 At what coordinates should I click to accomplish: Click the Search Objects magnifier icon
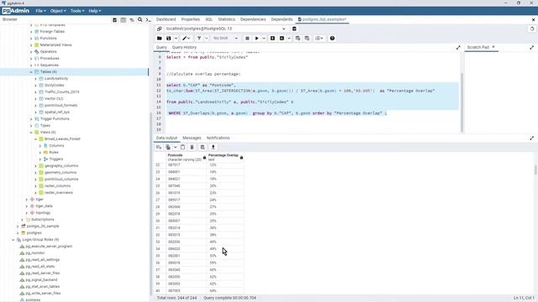coord(140,20)
